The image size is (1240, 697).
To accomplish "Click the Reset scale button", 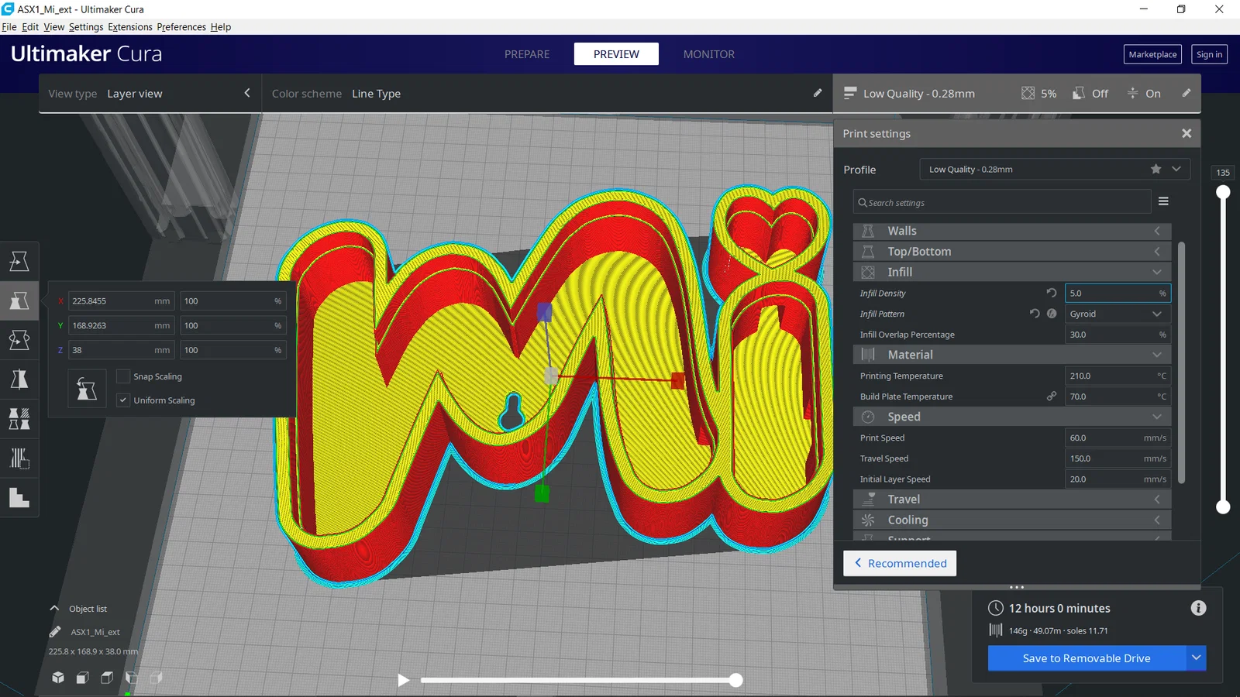I will [87, 389].
